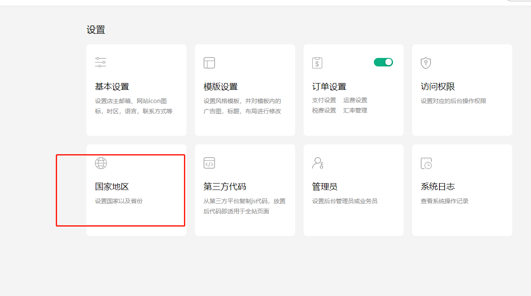Open the 运费设置 link
The height and width of the screenshot is (296, 531).
click(355, 101)
